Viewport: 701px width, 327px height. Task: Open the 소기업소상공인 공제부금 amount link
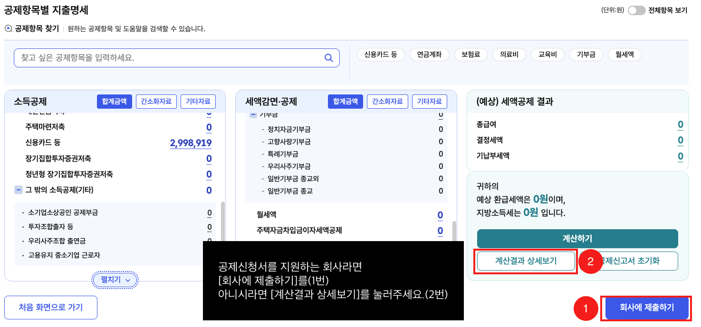(x=210, y=213)
